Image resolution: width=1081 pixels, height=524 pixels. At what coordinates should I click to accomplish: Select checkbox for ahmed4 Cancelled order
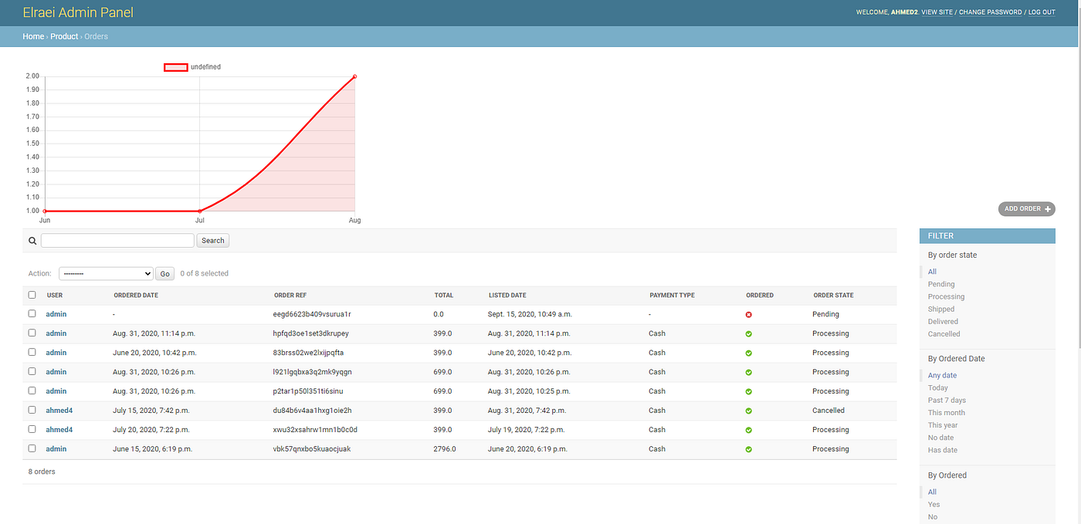pos(32,410)
